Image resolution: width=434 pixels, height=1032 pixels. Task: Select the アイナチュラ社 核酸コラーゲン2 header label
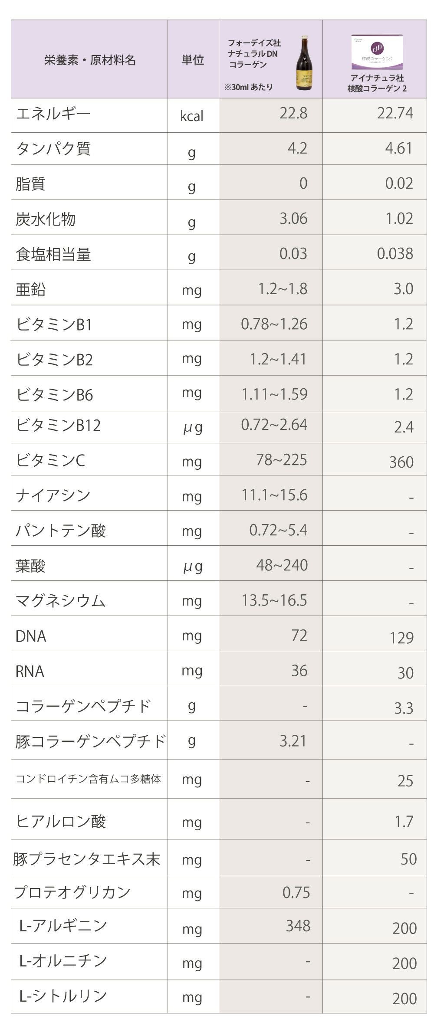pos(377,83)
